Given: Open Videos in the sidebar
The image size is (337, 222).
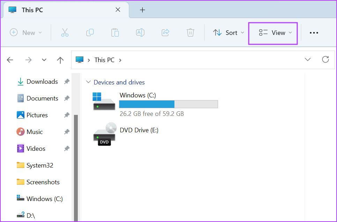Looking at the screenshot, I should coord(36,149).
